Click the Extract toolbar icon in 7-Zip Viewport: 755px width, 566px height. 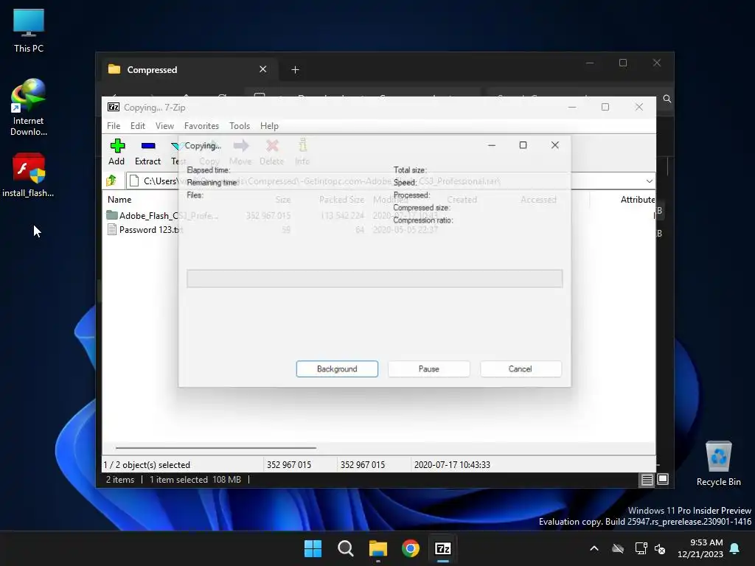click(x=147, y=146)
